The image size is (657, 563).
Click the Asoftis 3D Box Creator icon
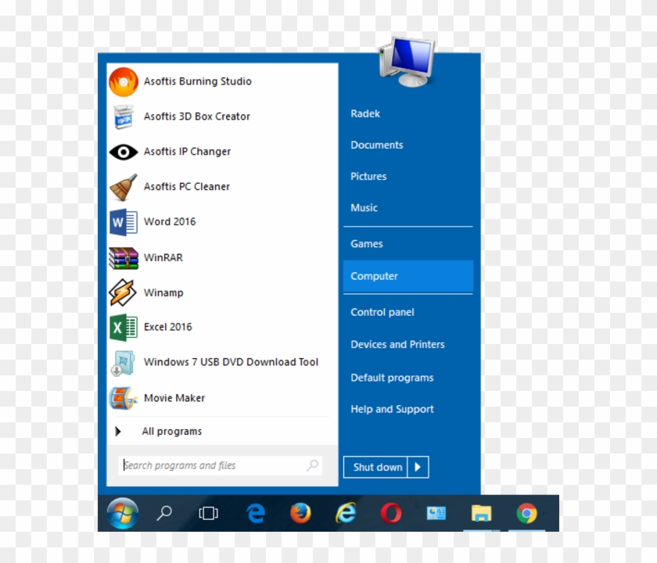coord(124,117)
